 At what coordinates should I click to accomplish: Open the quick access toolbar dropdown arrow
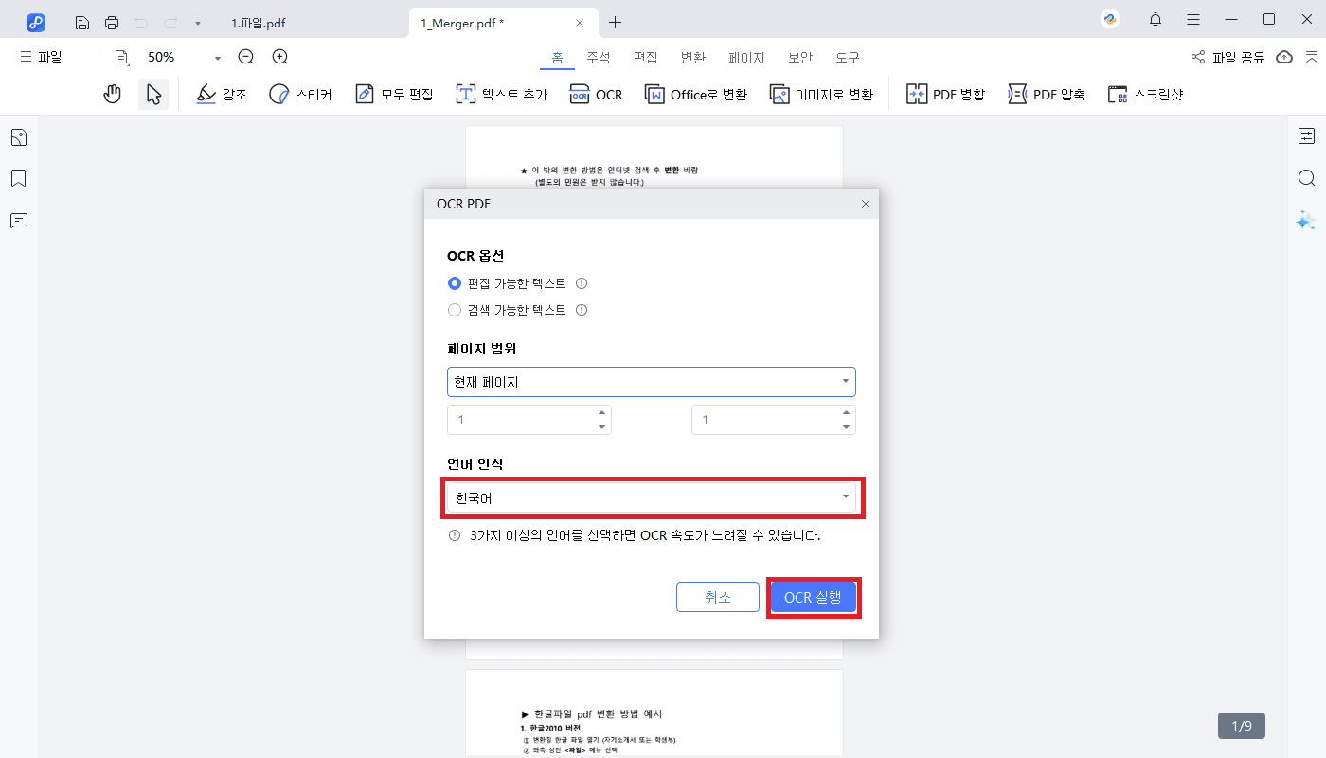[197, 23]
